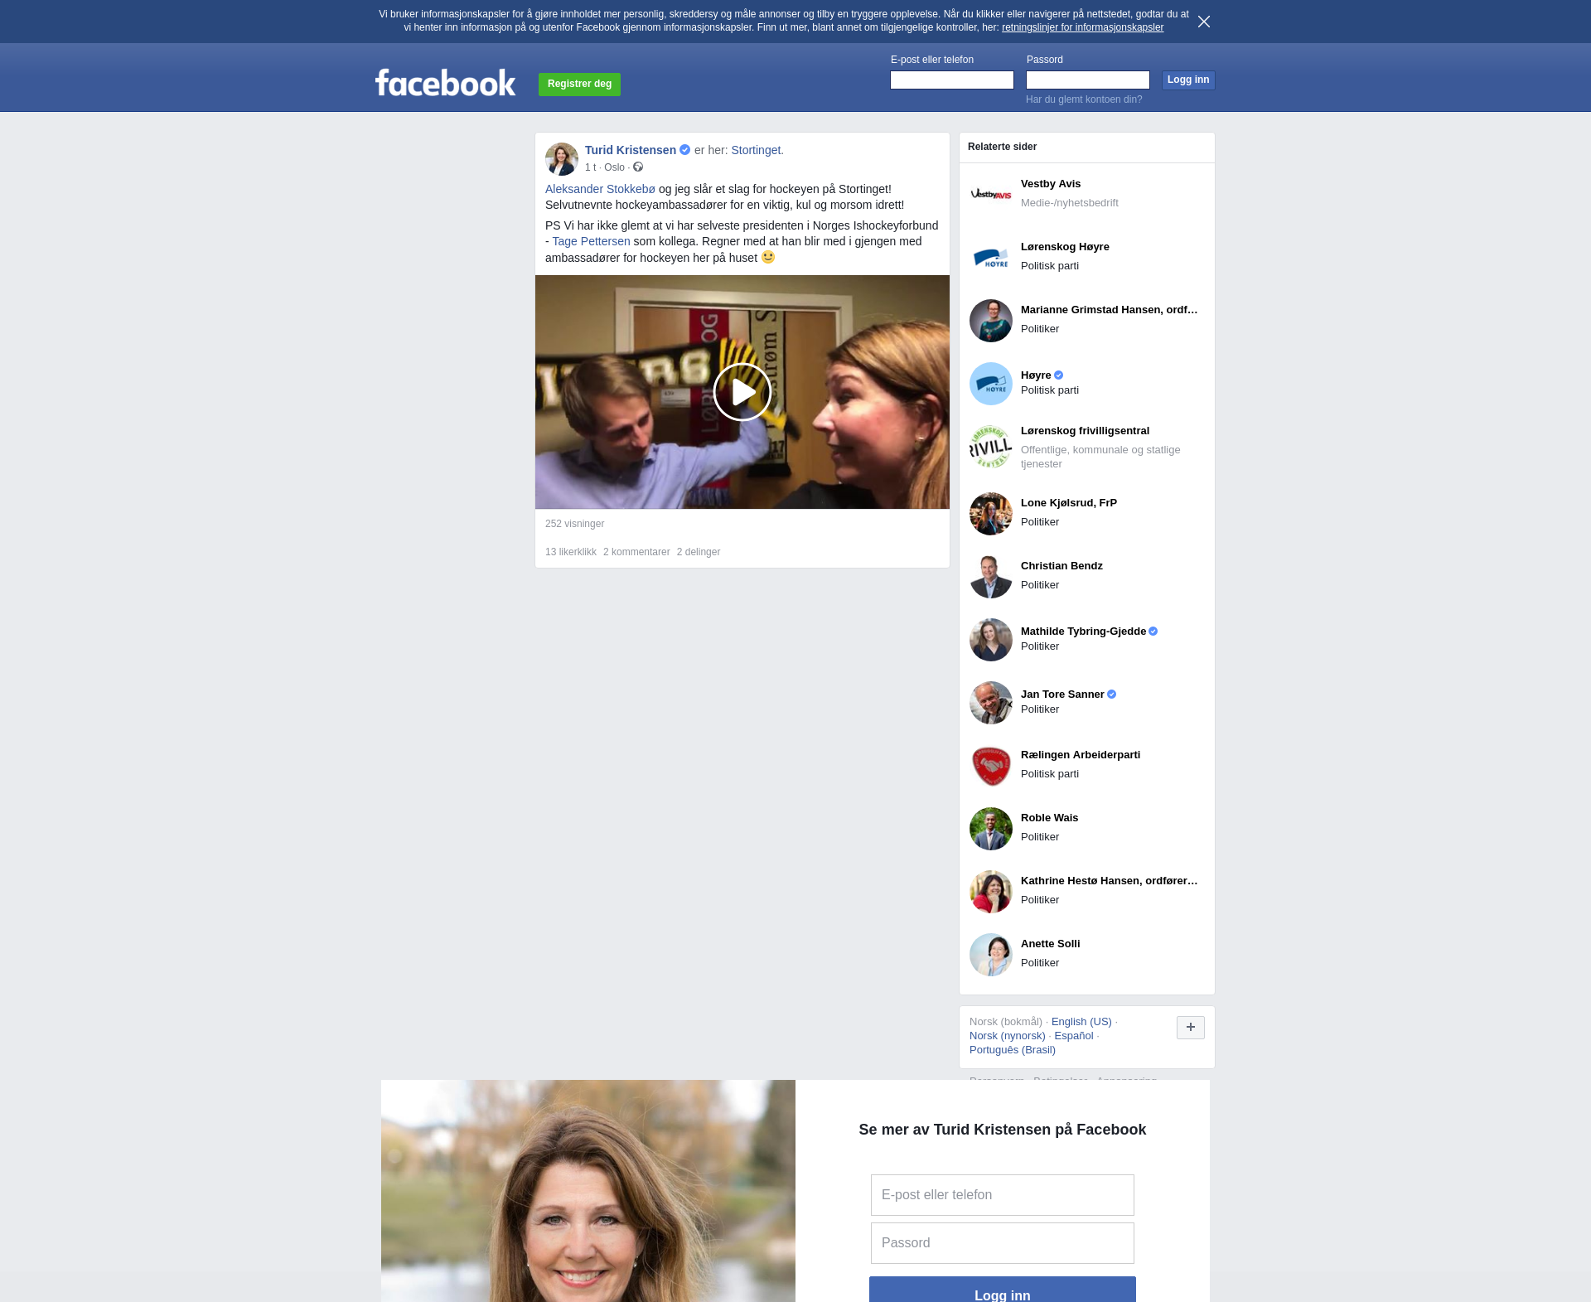Click 13 likerklikk count

571,552
